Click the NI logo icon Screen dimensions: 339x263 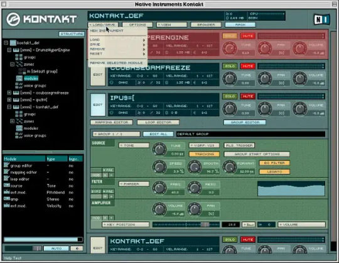(321, 20)
